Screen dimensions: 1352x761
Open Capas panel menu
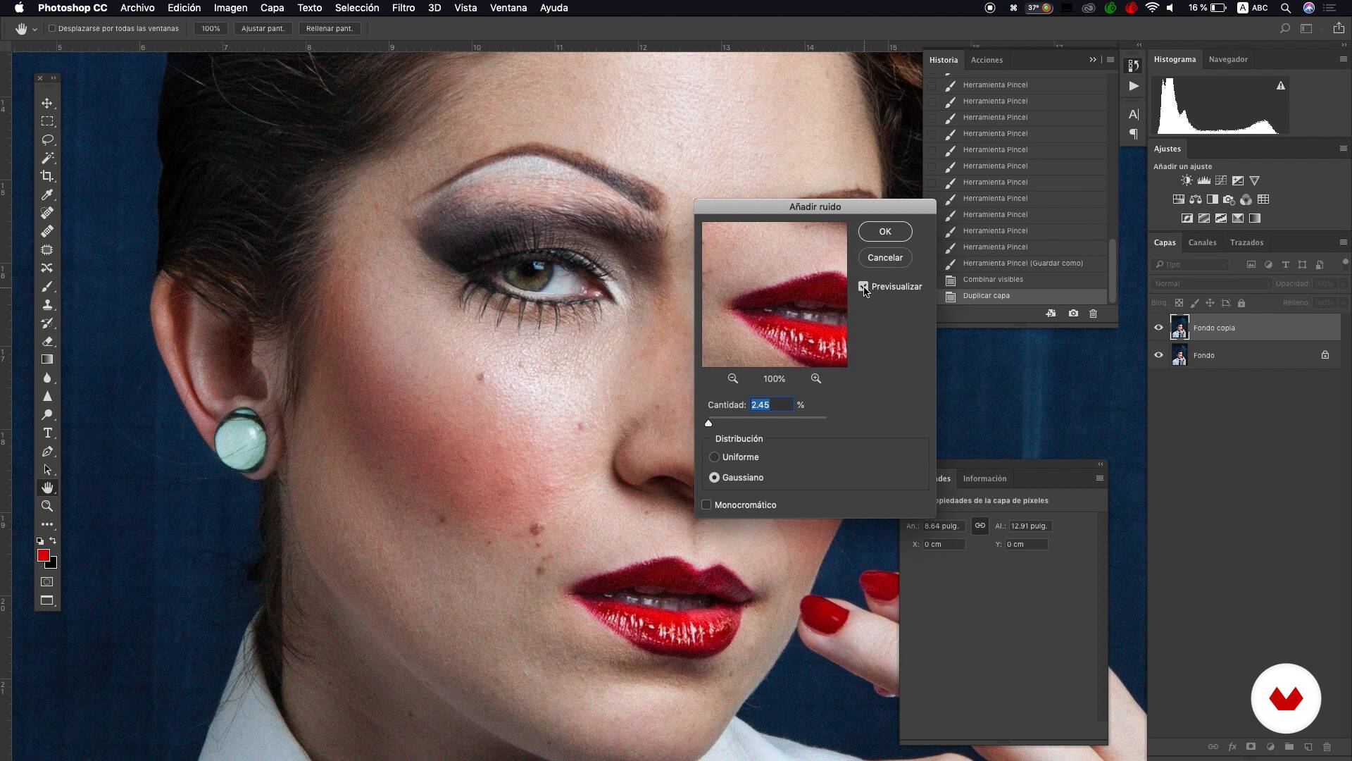[x=1343, y=242]
